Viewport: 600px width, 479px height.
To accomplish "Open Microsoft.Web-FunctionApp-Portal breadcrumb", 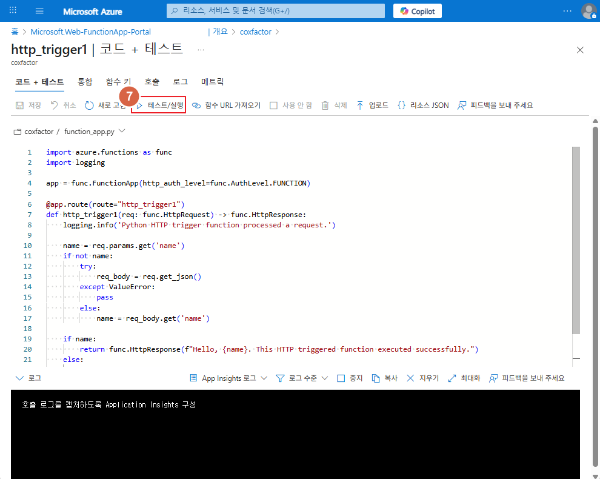I will [91, 32].
